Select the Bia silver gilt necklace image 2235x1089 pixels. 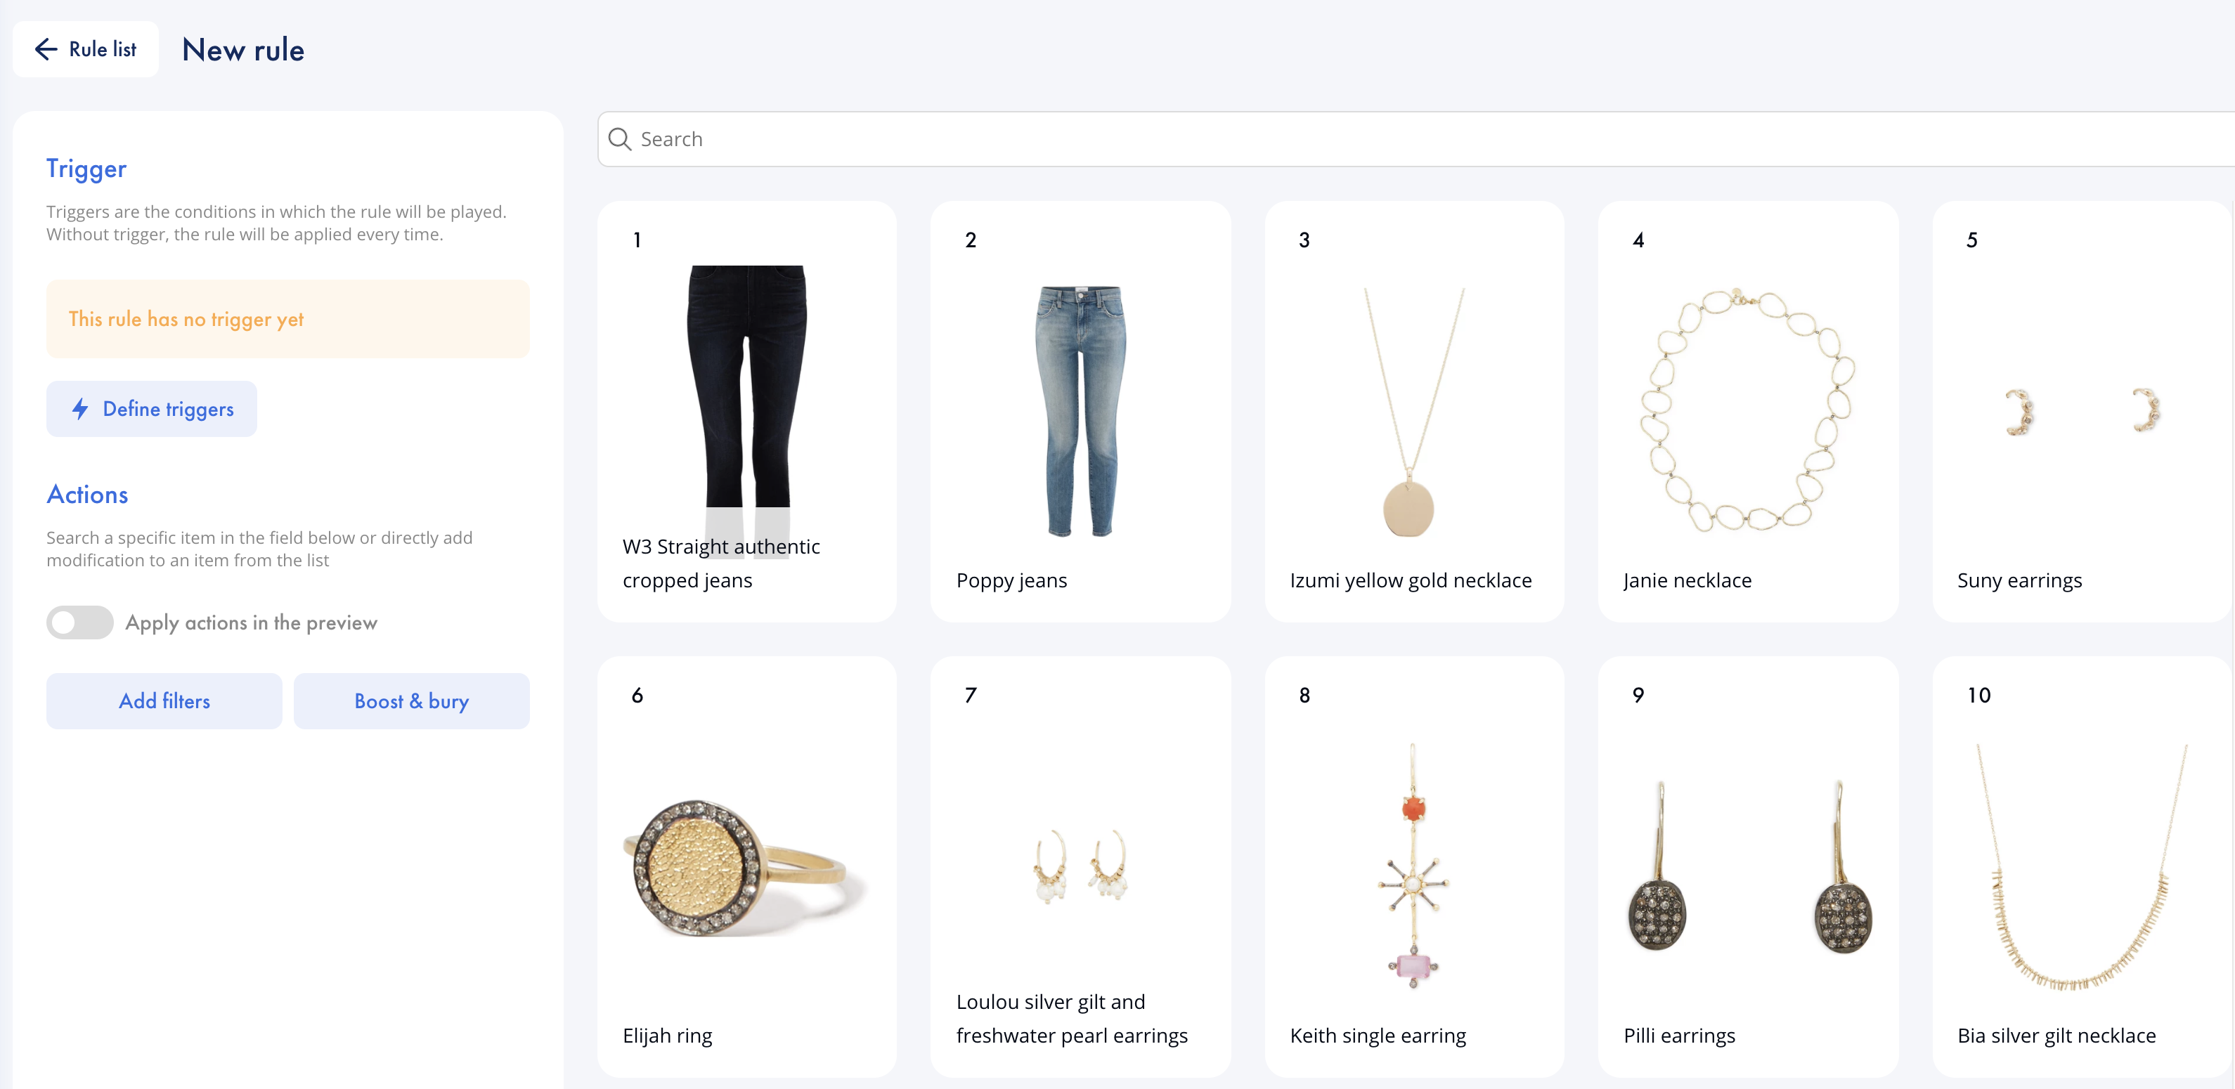click(2081, 866)
